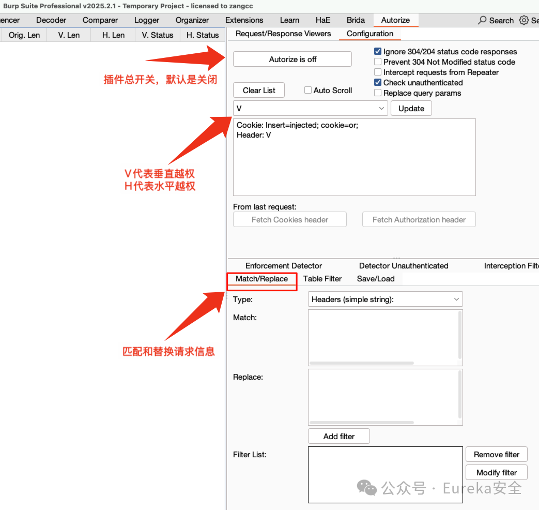The width and height of the screenshot is (539, 510).
Task: Enable Replace query params
Action: 377,93
